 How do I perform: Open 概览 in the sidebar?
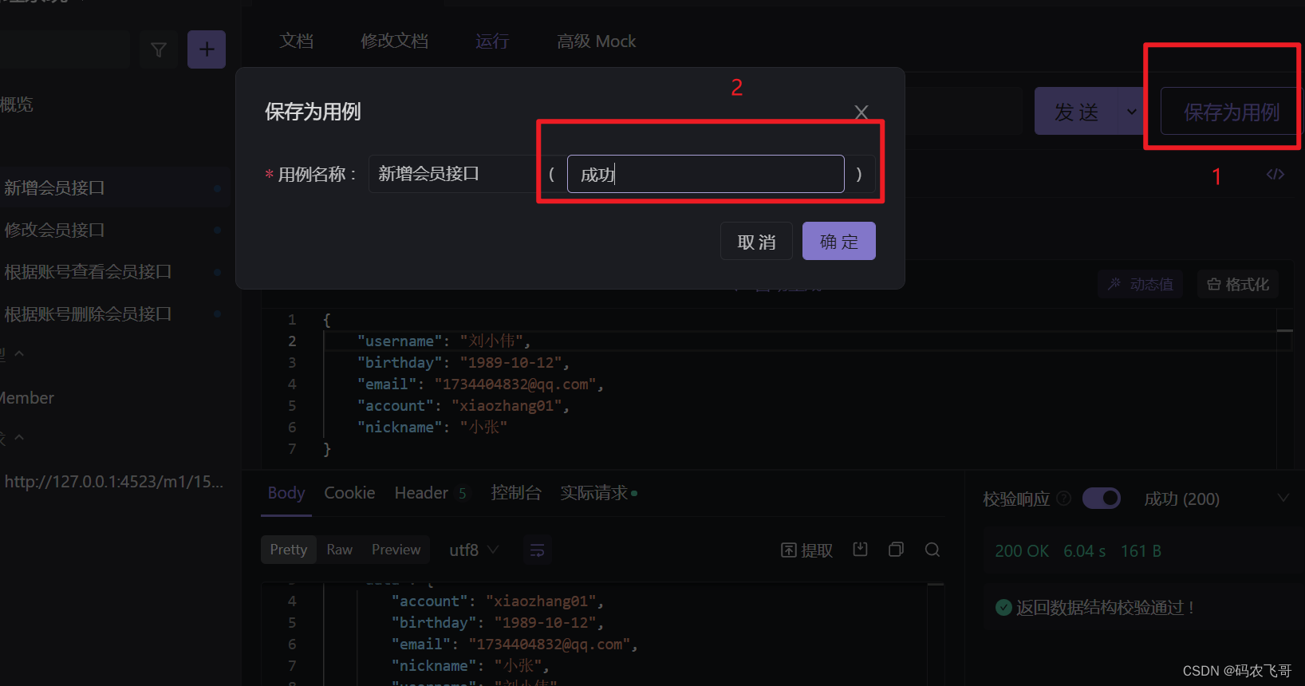(17, 104)
